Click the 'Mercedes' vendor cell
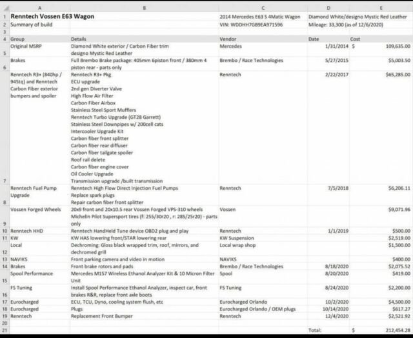Viewport: 413px width, 338px height. coord(263,50)
